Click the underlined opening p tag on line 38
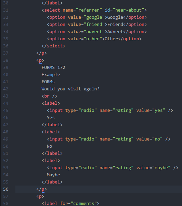The height and width of the screenshot is (206, 182). click(x=40, y=60)
